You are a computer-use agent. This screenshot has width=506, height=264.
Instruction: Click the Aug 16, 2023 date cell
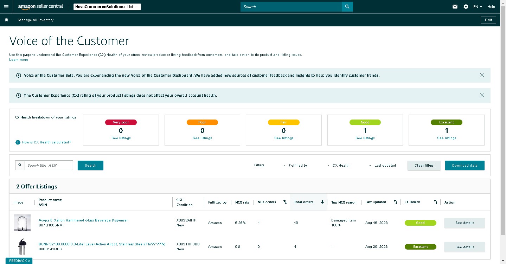[377, 223]
